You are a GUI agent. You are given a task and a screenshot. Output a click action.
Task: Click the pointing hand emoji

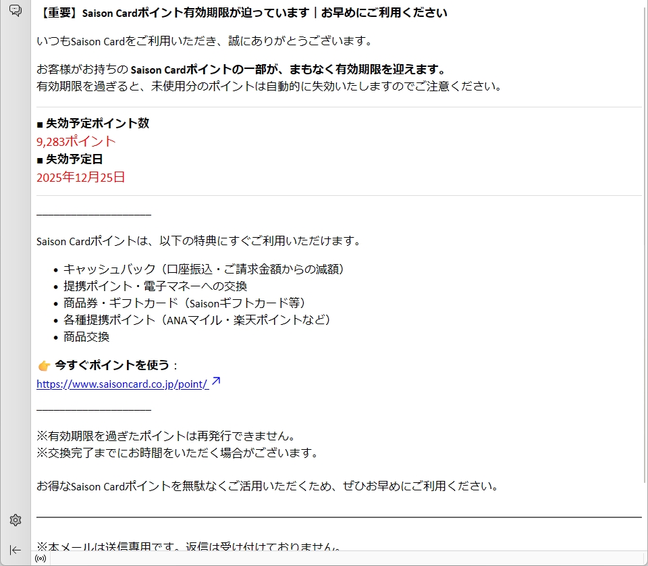click(x=44, y=365)
